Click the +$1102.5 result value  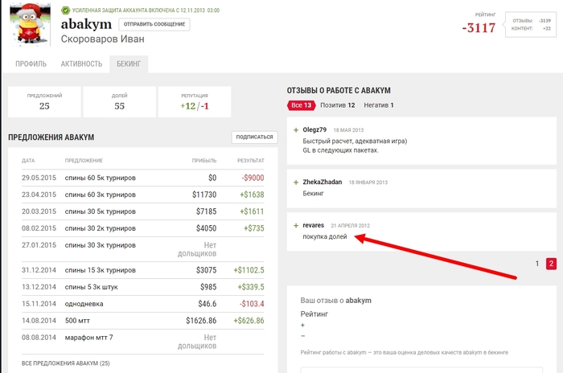(x=249, y=270)
